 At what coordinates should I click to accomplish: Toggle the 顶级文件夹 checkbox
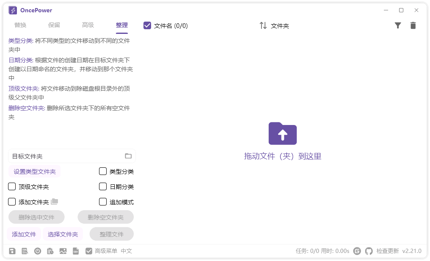pyautogui.click(x=12, y=186)
